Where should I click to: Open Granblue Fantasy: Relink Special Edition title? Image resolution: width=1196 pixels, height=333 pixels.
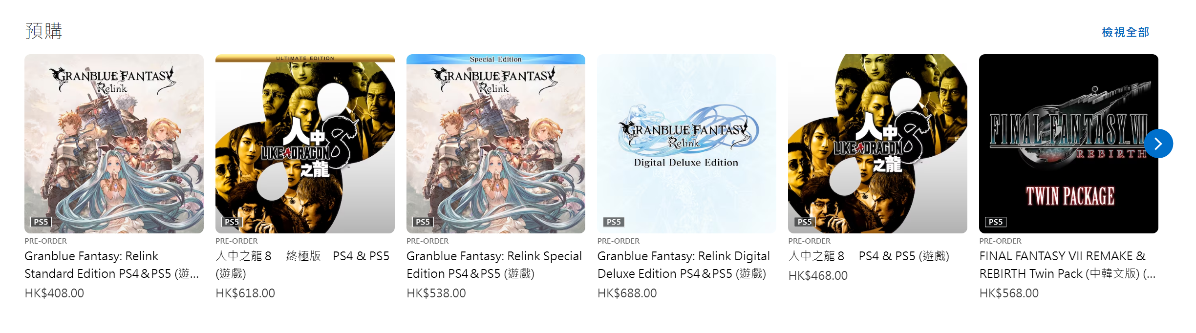click(x=494, y=265)
